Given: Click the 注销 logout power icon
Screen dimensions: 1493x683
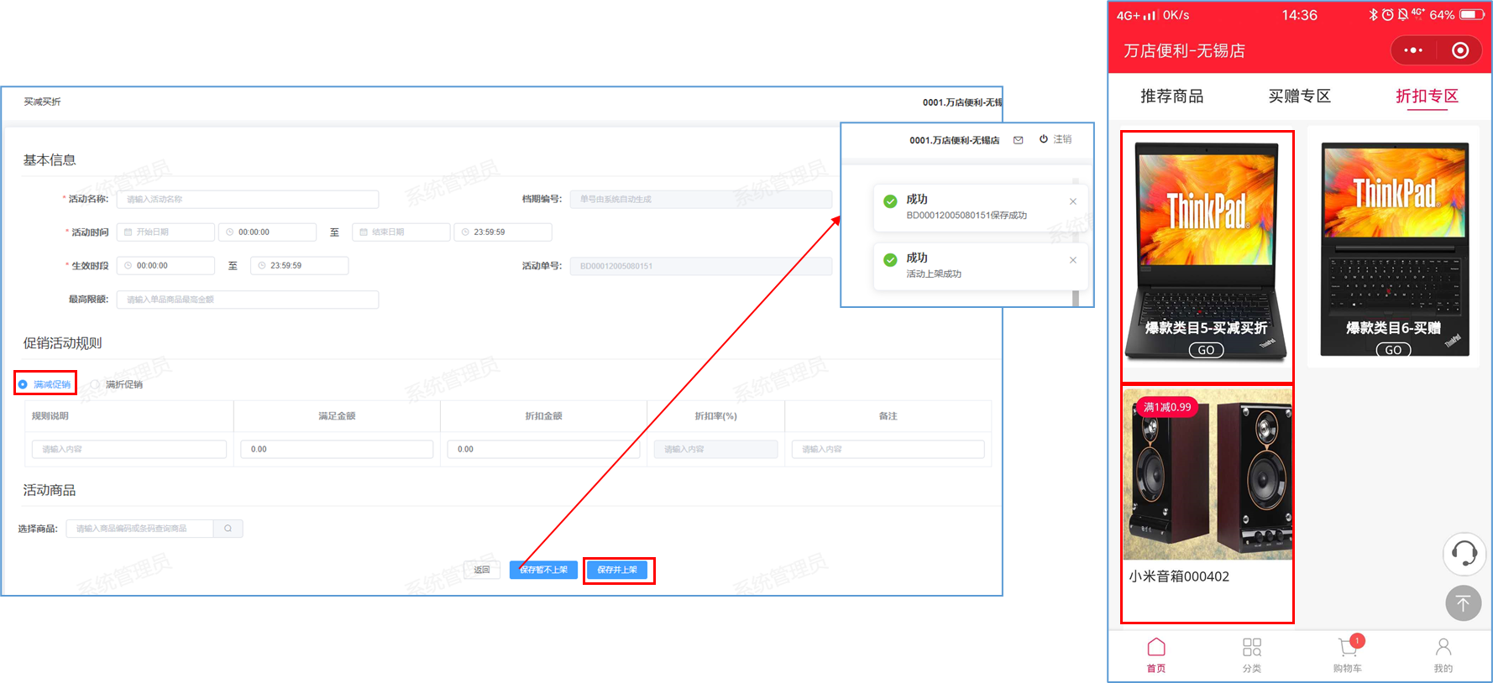Looking at the screenshot, I should (x=1044, y=139).
